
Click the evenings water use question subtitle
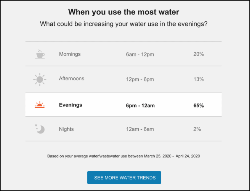[x=124, y=24]
